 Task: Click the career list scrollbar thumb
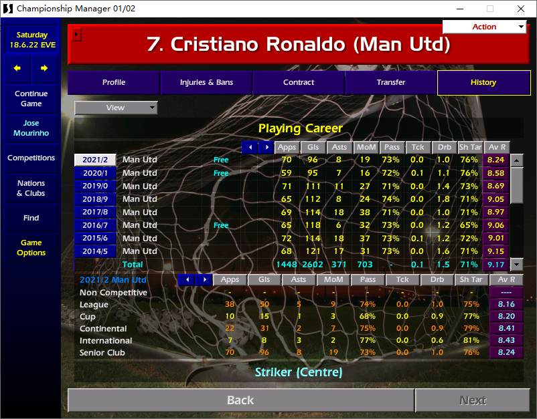coord(516,185)
